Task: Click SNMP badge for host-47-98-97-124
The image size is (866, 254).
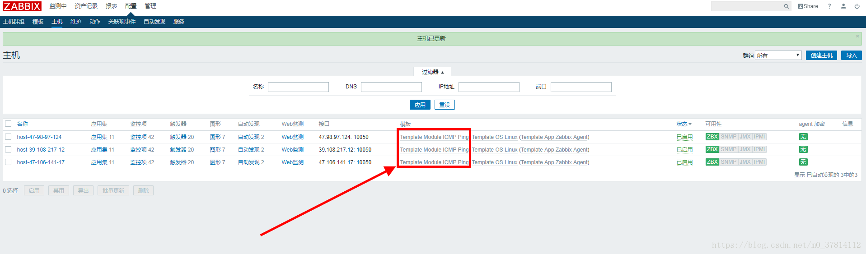Action: [x=729, y=137]
